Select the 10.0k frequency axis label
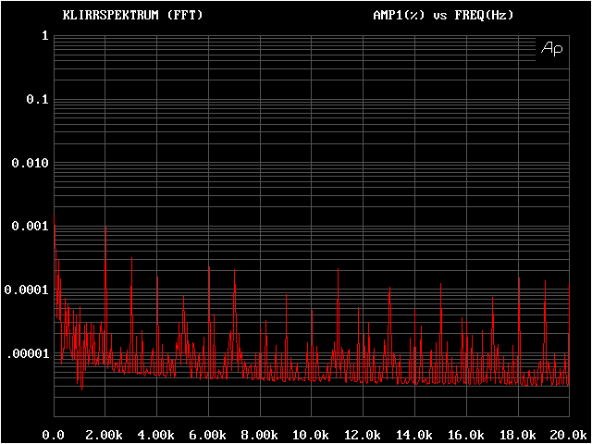 [x=313, y=434]
